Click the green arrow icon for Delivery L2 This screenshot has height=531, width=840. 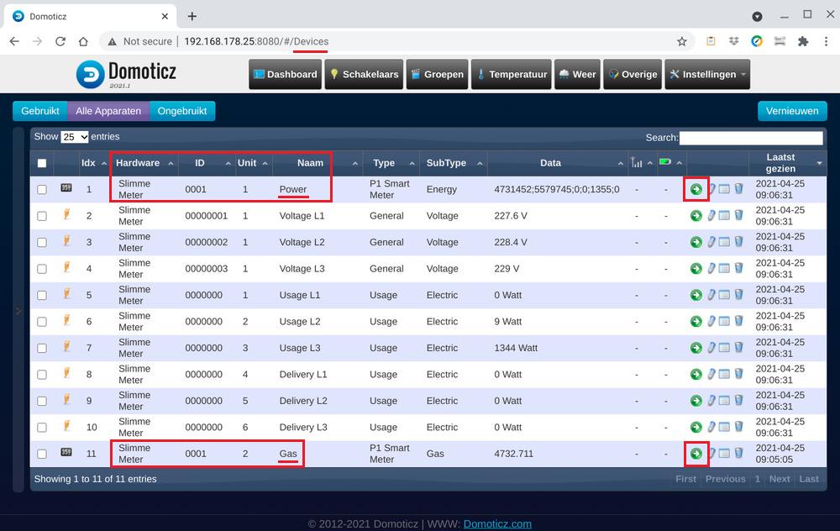[x=696, y=401]
